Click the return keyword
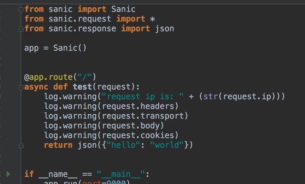The image size is (305, 184). [58, 145]
